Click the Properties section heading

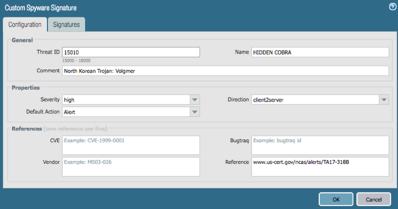(x=25, y=88)
